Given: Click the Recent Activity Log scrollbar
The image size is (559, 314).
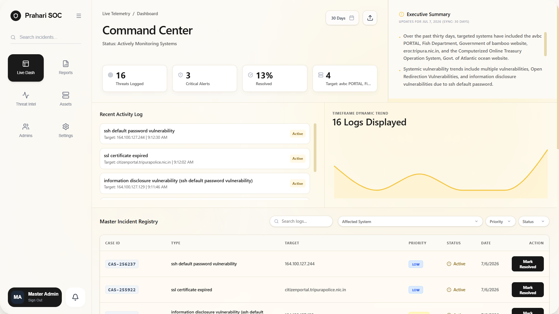Looking at the screenshot, I should point(315,148).
